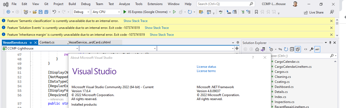Open the Extensions menu
The image size is (346, 108).
155,4
